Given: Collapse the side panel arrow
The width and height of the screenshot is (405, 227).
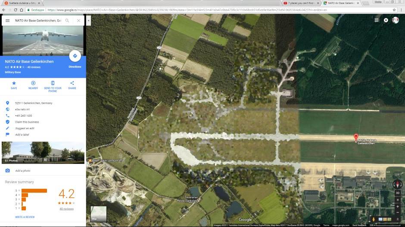Looking at the screenshot, I should 88,21.
